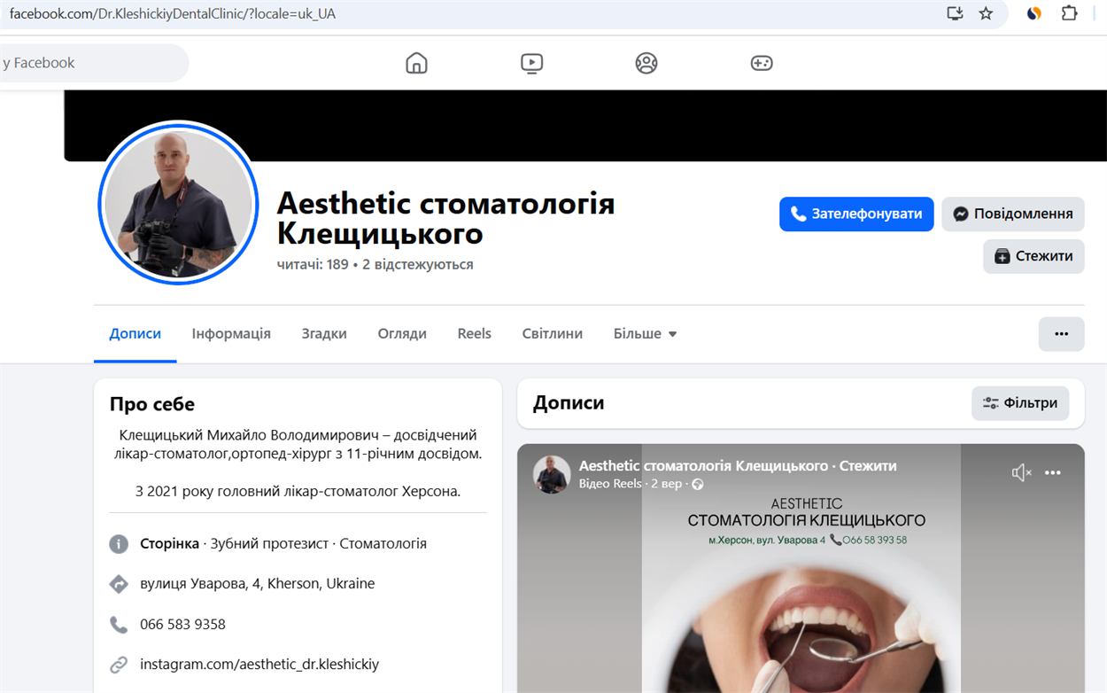Click the Про себе heading
Viewport: 1107px width, 693px height.
pyautogui.click(x=152, y=404)
